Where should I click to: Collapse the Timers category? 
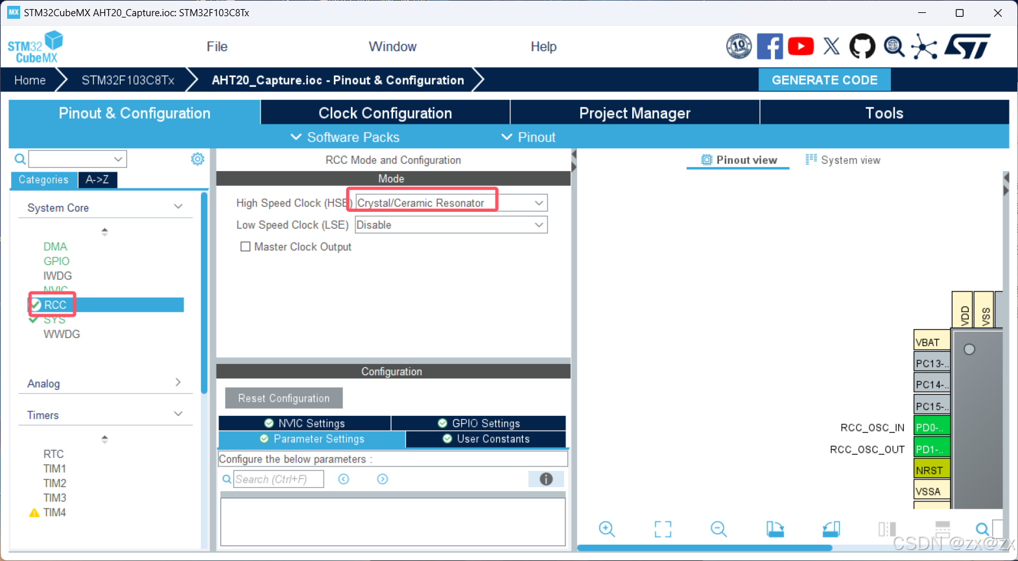(x=178, y=414)
